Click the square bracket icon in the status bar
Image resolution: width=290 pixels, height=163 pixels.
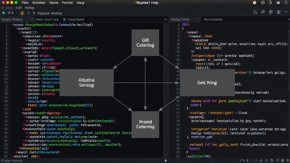pos(266,160)
